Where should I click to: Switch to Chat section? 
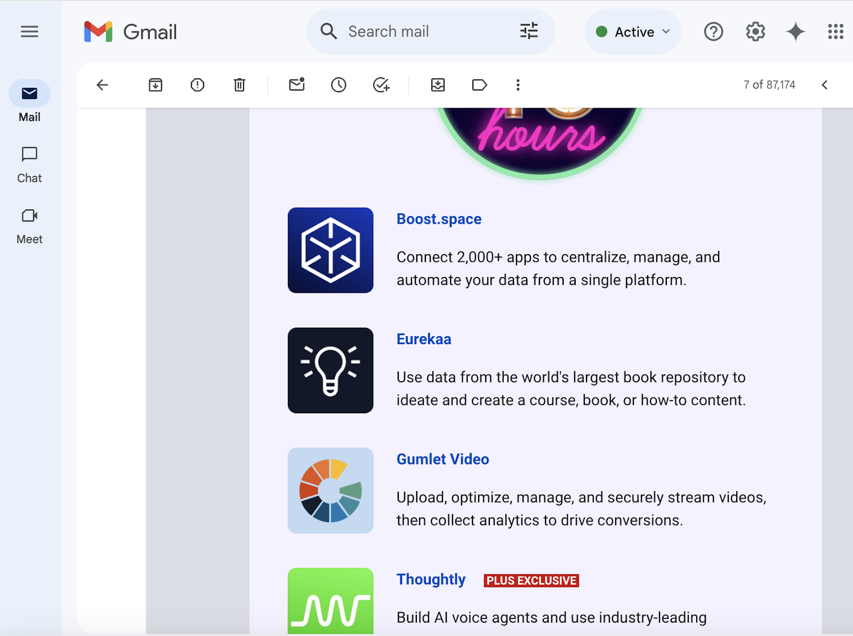tap(29, 165)
